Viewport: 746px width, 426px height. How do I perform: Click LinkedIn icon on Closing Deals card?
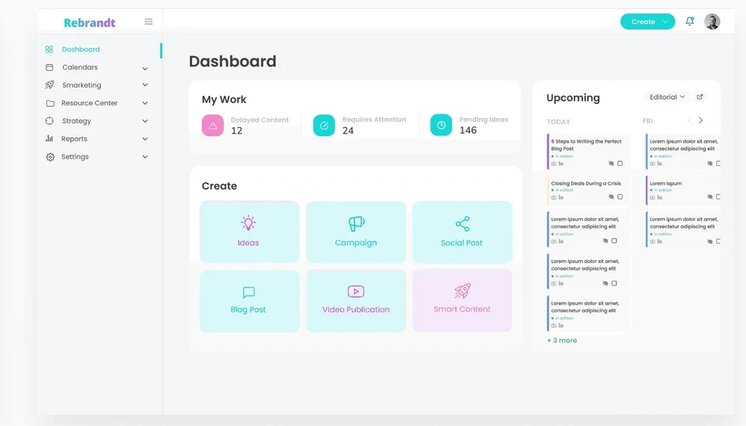(561, 197)
